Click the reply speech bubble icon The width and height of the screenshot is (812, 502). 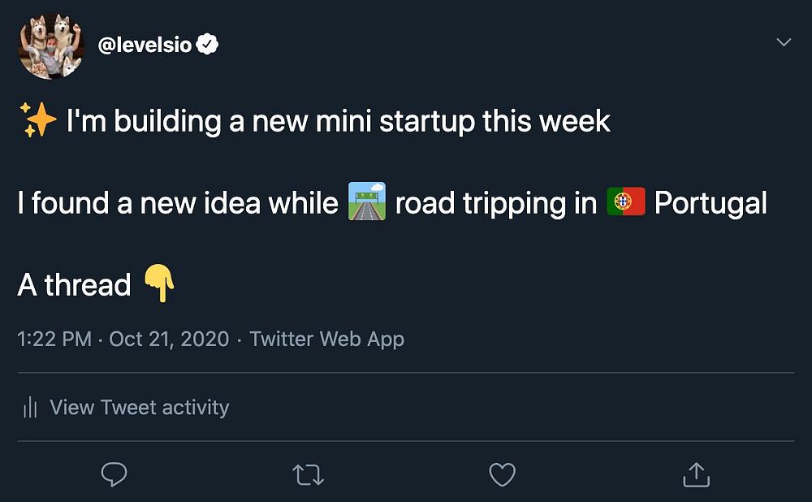[114, 474]
